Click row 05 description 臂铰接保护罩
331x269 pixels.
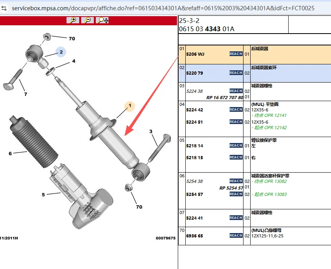click(264, 140)
